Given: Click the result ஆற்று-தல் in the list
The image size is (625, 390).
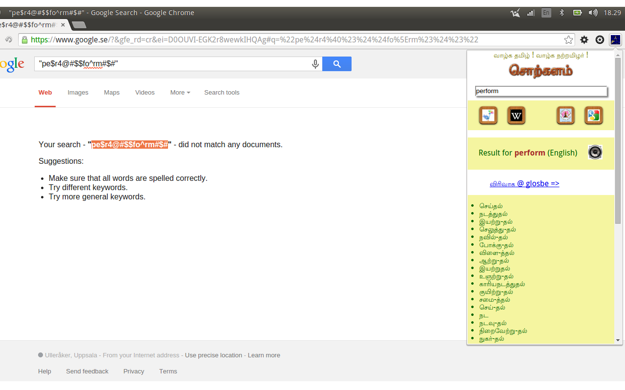Looking at the screenshot, I should click(x=494, y=261).
